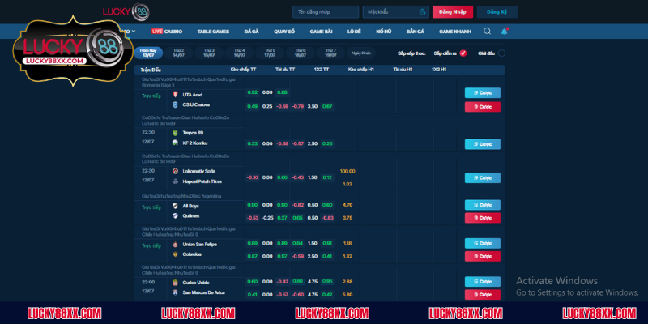Screen dimensions: 648x324
Task: Select the 0.33 handicap odds for KF 2 Korriku
Action: [252, 144]
